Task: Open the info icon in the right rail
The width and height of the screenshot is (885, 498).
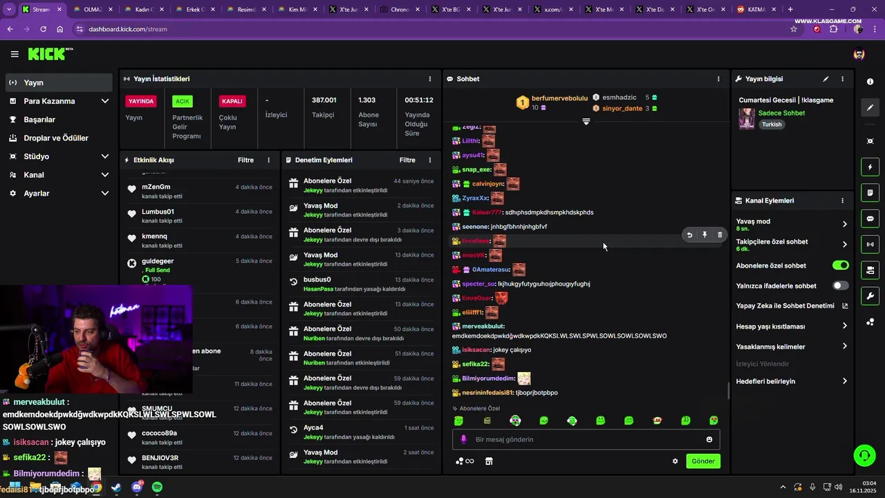Action: [x=870, y=82]
